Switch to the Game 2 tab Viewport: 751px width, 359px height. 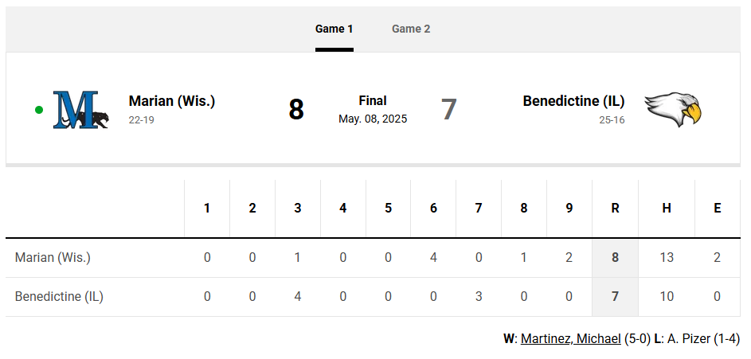pos(411,29)
